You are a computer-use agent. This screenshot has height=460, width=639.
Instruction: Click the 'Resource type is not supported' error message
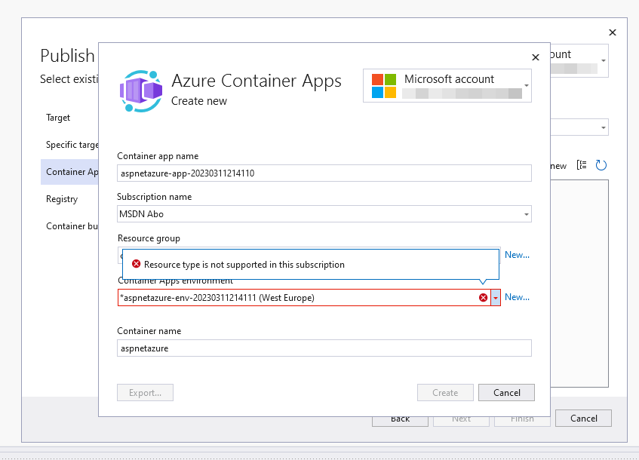[x=244, y=265]
